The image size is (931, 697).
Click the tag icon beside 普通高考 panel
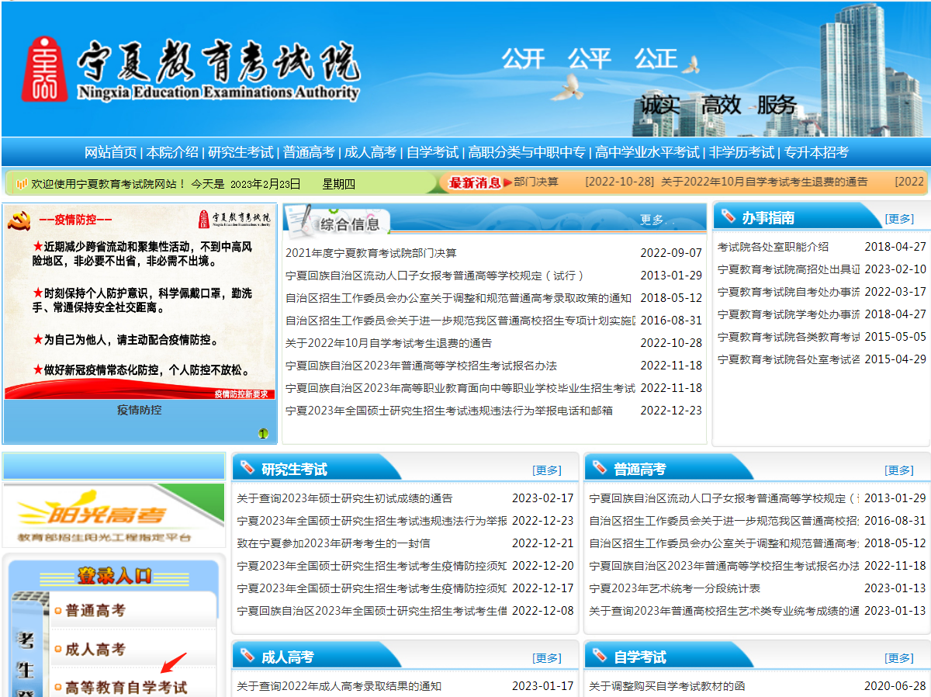[x=599, y=468]
